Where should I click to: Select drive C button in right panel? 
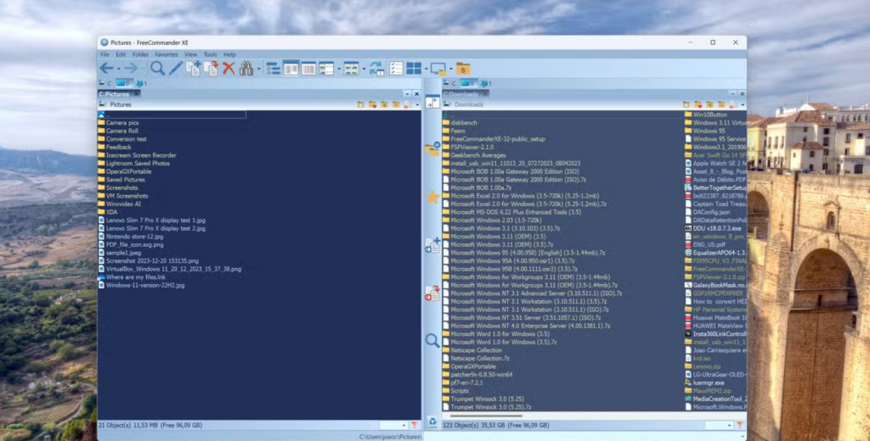pyautogui.click(x=449, y=83)
